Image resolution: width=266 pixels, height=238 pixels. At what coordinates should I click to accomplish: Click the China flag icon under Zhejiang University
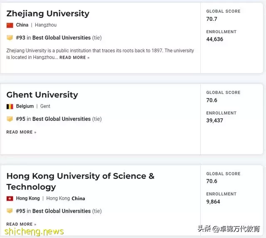coord(10,25)
